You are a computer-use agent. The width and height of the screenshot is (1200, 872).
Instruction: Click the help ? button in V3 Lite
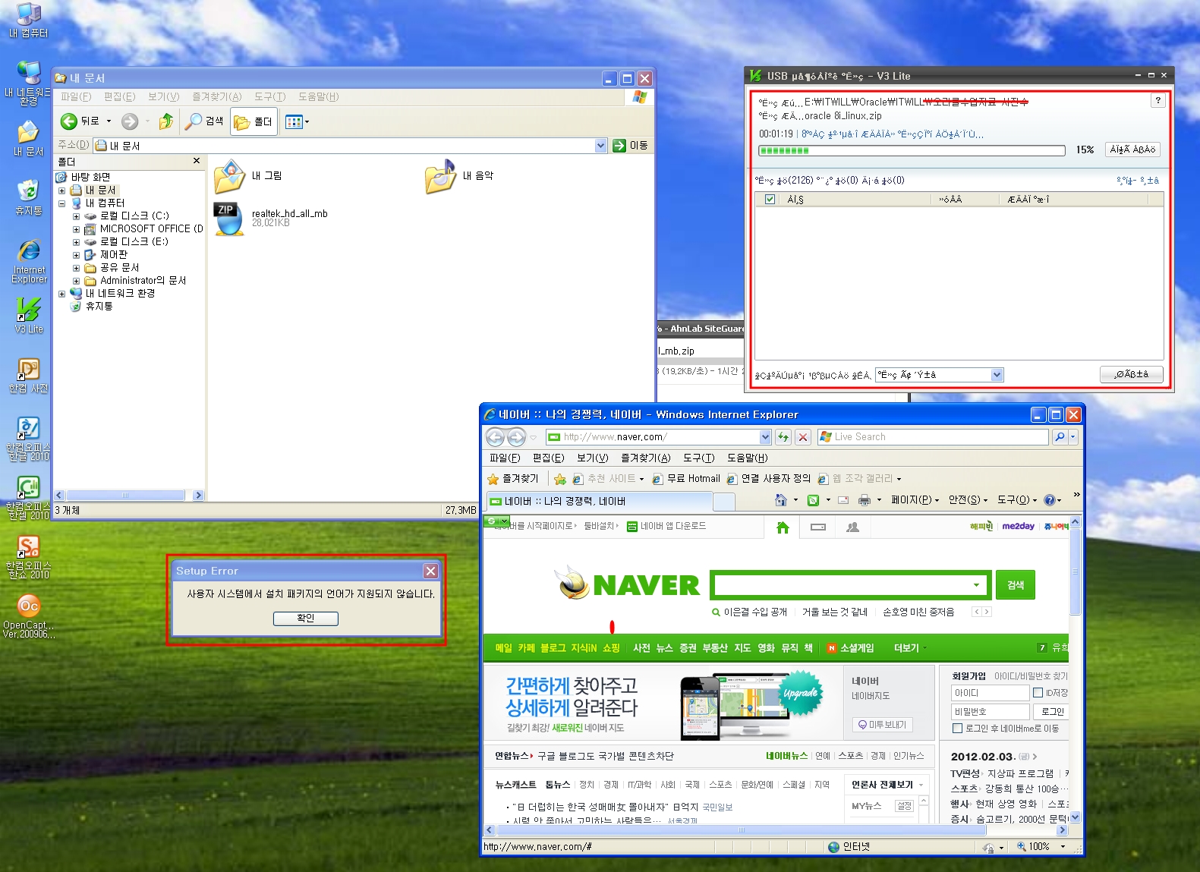click(x=1157, y=100)
